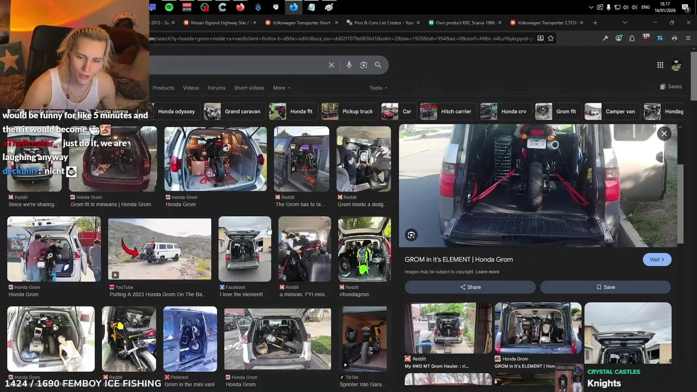This screenshot has width=697, height=392.
Task: Filter by Grom fit chip
Action: [x=558, y=112]
